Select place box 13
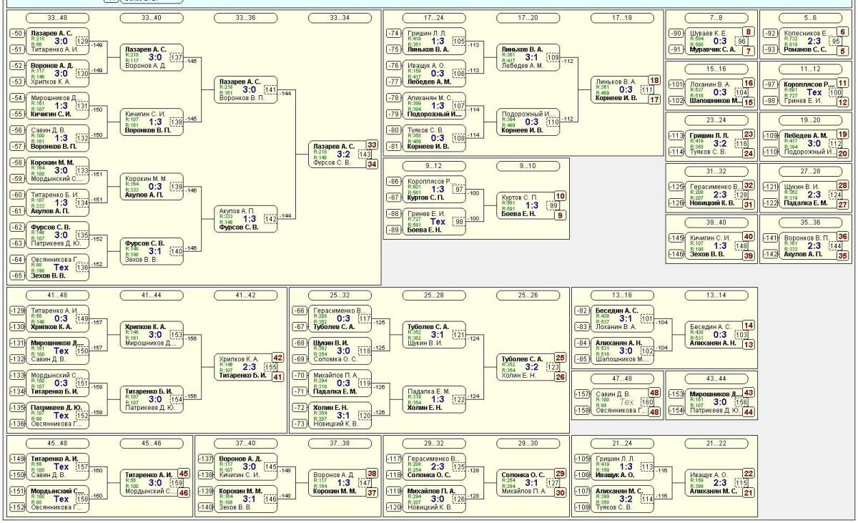 tap(748, 344)
